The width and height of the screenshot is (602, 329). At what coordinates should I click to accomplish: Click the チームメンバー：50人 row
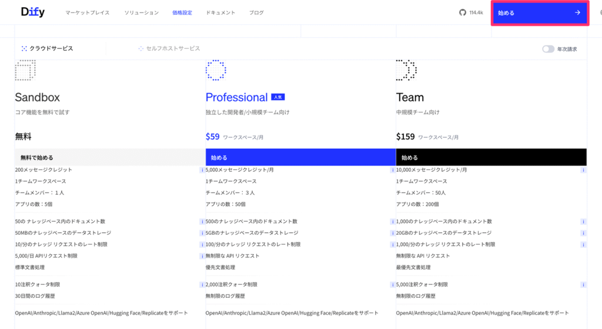pyautogui.click(x=421, y=193)
